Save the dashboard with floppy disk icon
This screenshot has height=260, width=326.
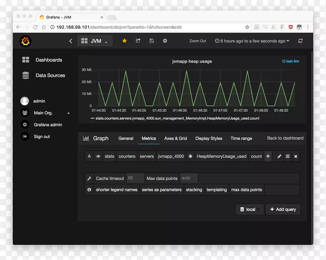152,41
